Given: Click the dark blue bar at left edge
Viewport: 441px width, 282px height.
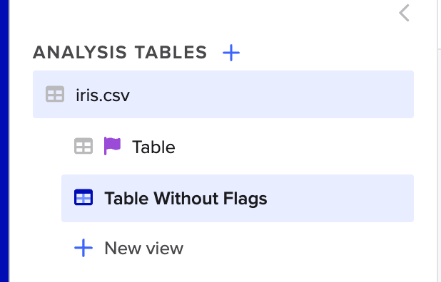Looking at the screenshot, I should 4,141.
